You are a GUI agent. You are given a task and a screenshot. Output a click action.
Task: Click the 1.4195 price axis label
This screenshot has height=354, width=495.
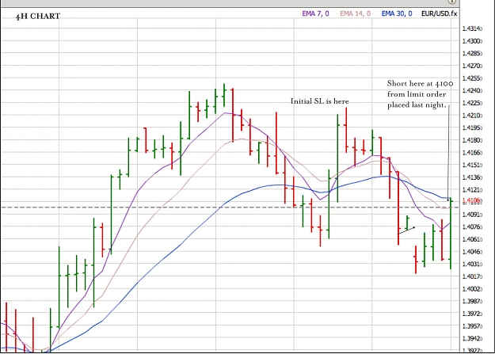[472, 128]
